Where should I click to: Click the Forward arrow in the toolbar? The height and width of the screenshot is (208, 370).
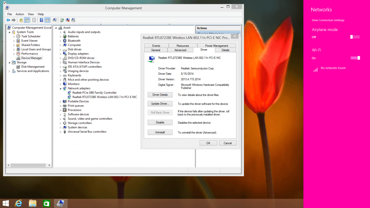(x=14, y=20)
